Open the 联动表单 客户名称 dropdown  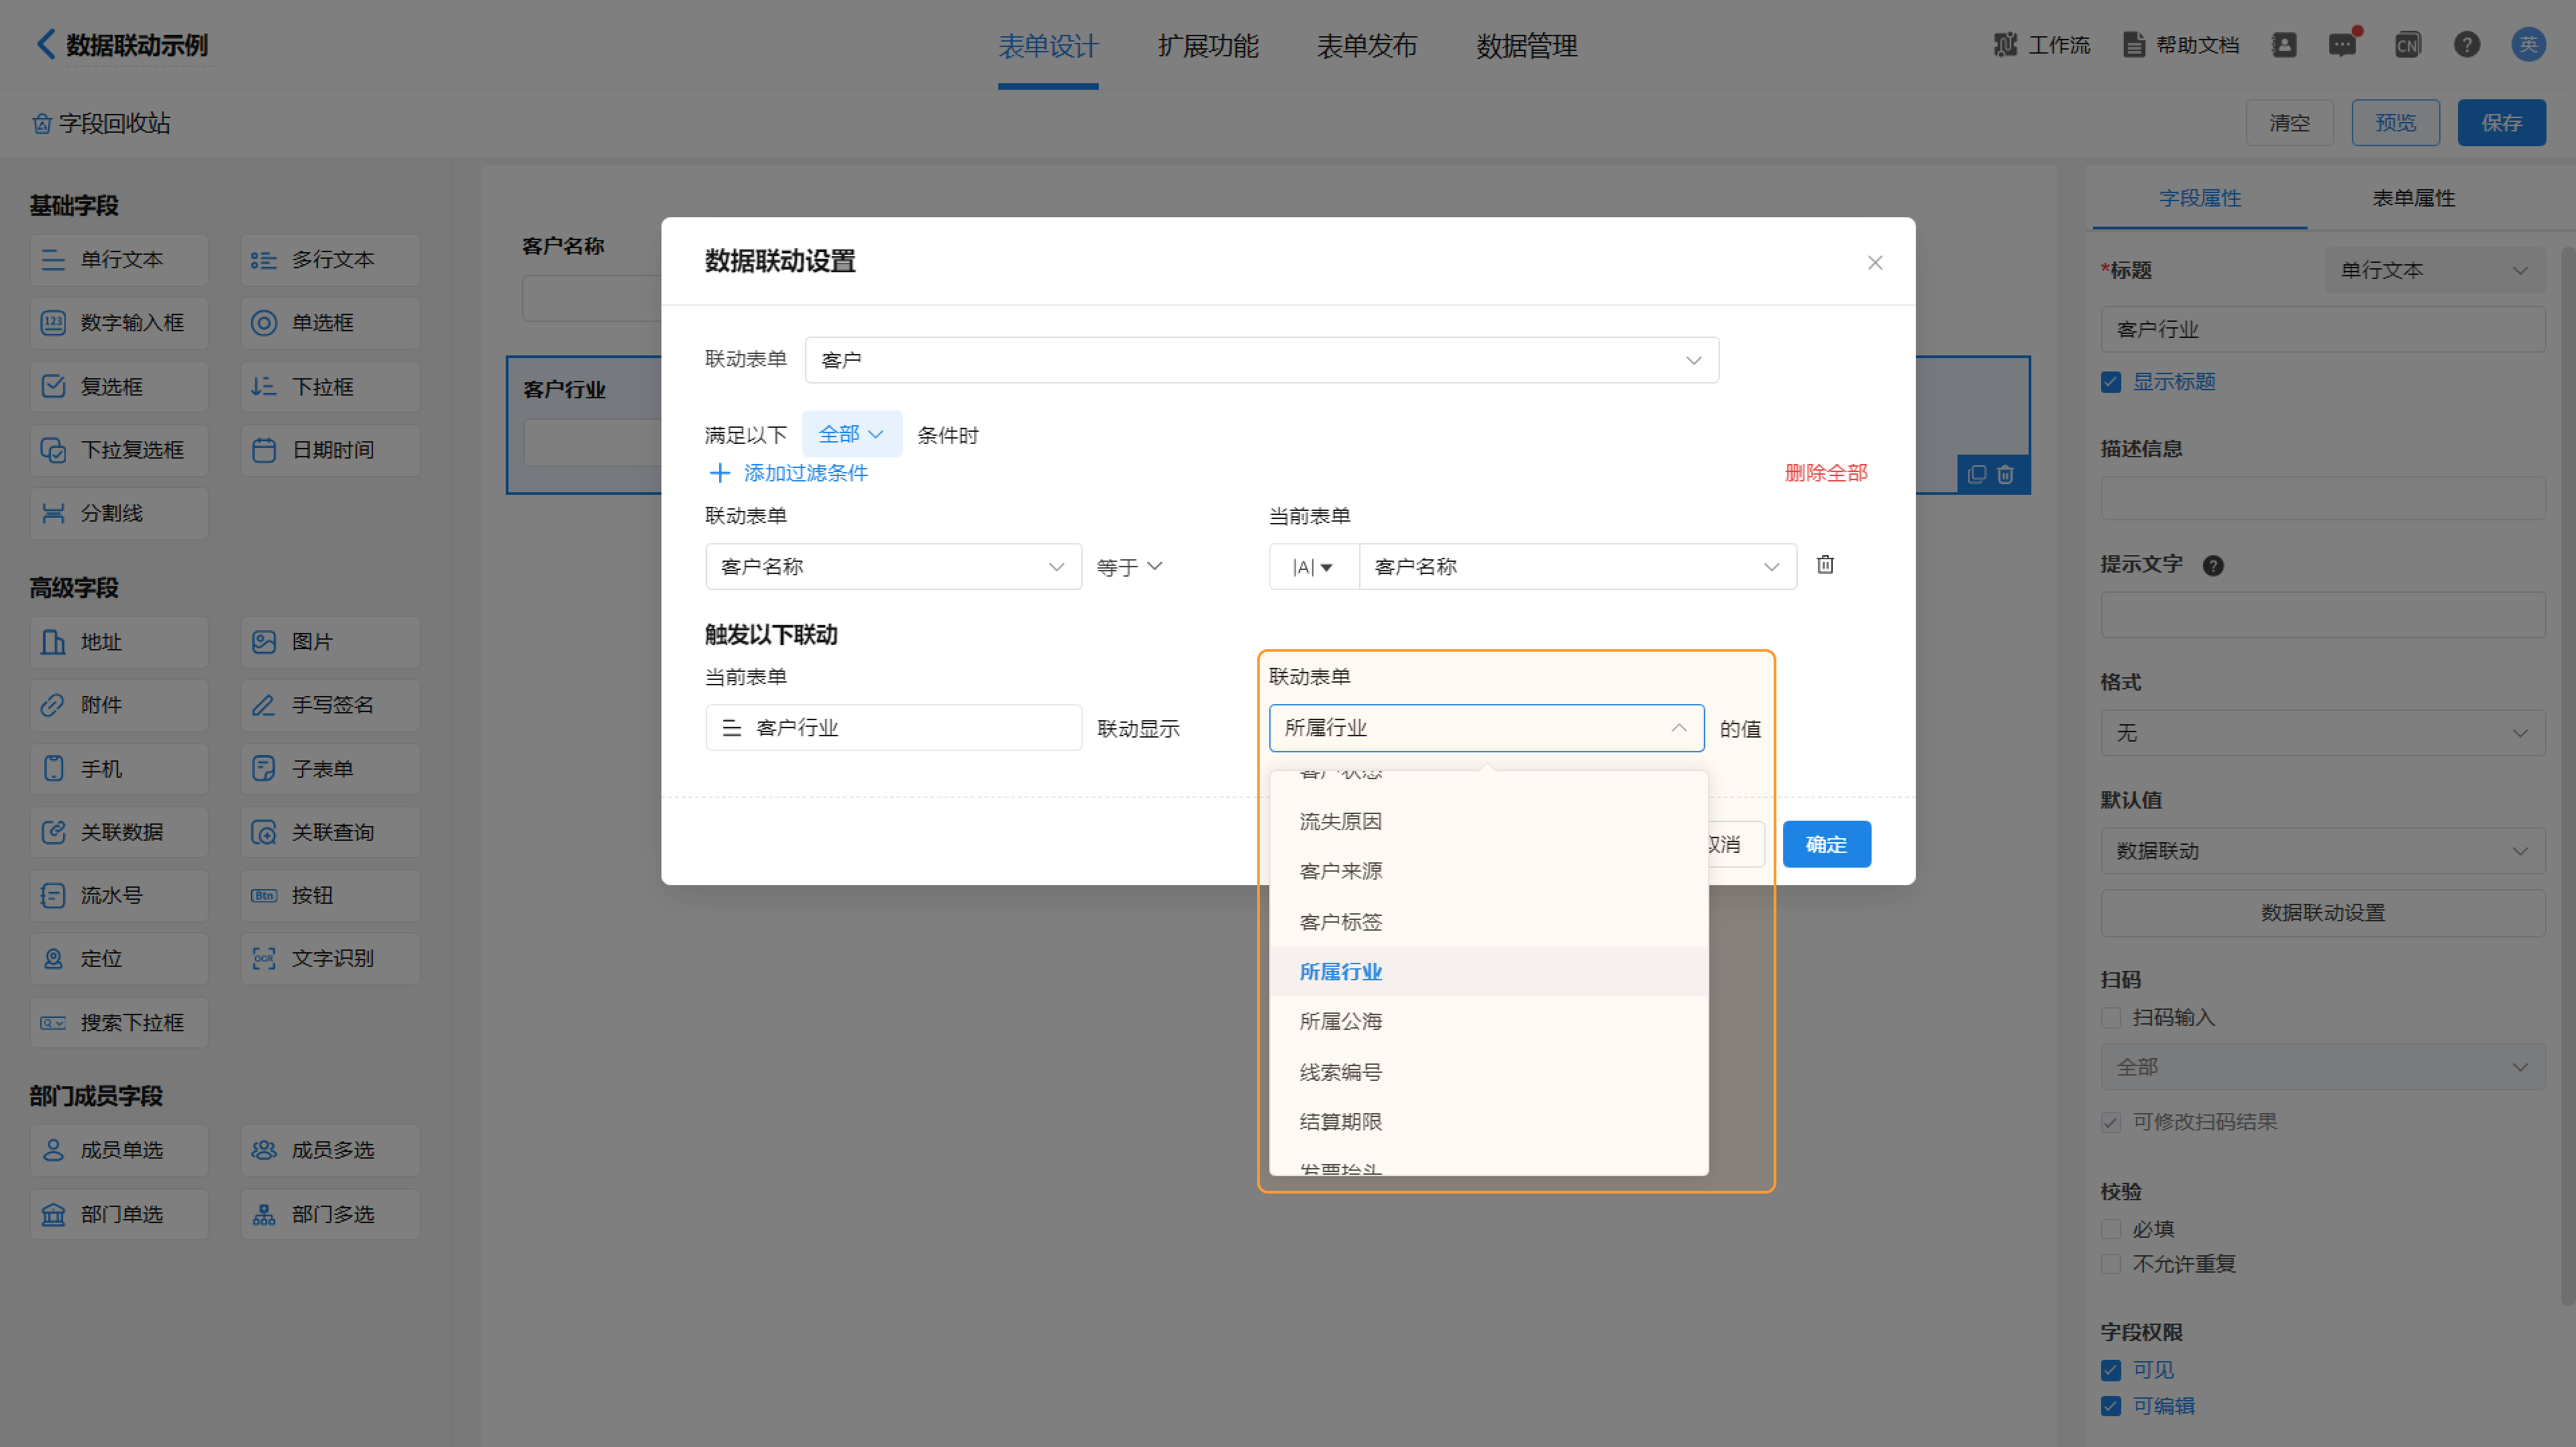(x=893, y=567)
